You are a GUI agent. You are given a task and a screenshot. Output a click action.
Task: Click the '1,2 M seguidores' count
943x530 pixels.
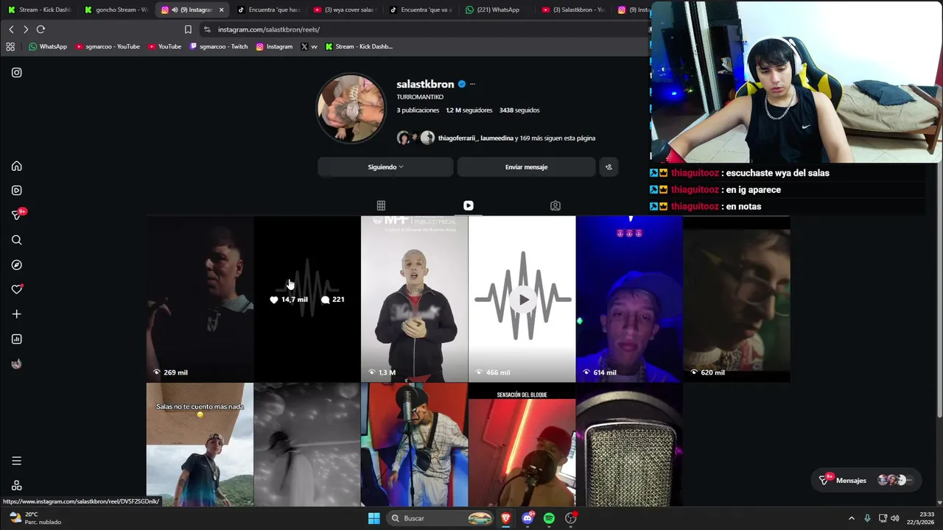(469, 110)
